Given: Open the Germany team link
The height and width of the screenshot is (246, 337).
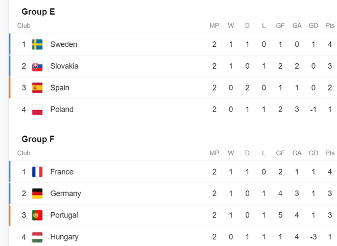Looking at the screenshot, I should tap(65, 194).
